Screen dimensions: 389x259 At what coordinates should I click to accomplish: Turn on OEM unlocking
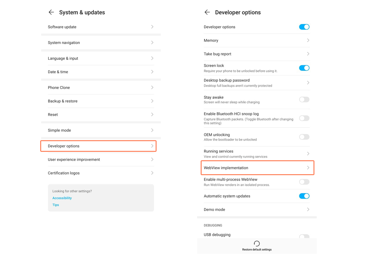(304, 137)
